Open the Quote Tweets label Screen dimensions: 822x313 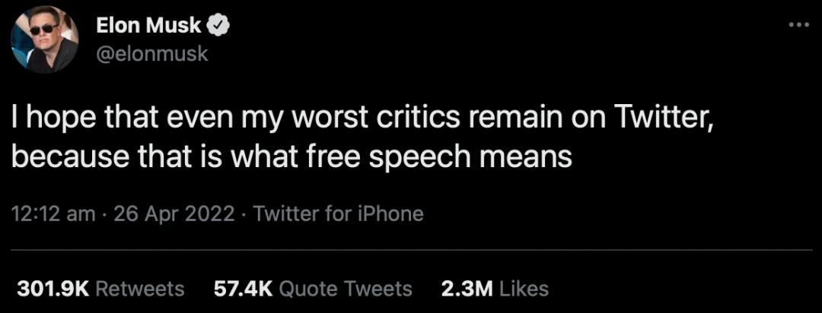pos(346,289)
